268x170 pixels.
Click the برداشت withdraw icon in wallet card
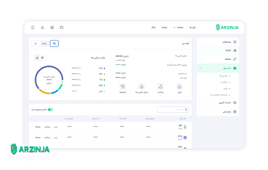(x=160, y=87)
